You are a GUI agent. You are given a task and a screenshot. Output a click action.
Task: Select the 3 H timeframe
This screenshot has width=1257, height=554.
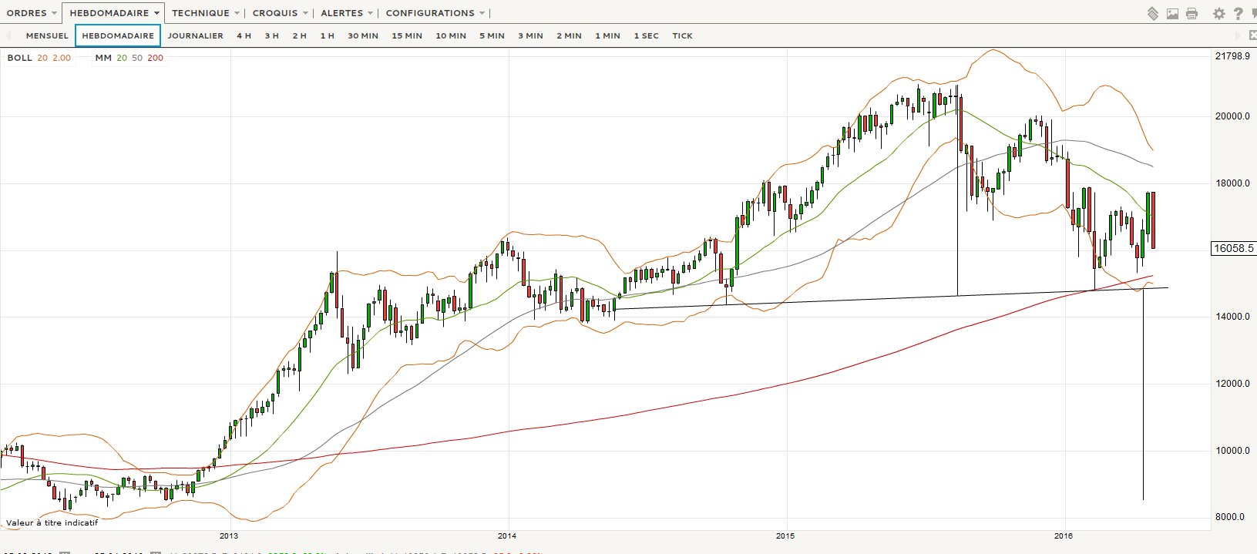click(271, 35)
